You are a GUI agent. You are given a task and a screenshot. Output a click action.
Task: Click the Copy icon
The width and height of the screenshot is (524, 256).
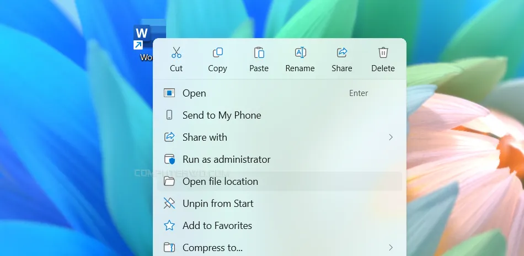pos(217,52)
